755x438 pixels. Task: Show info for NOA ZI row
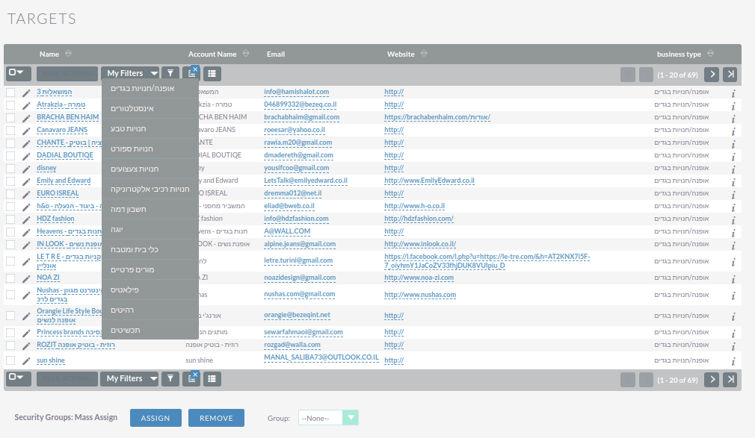click(733, 279)
